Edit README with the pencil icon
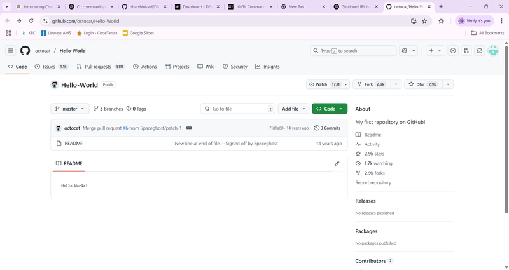This screenshot has height=270, width=509. [x=337, y=163]
